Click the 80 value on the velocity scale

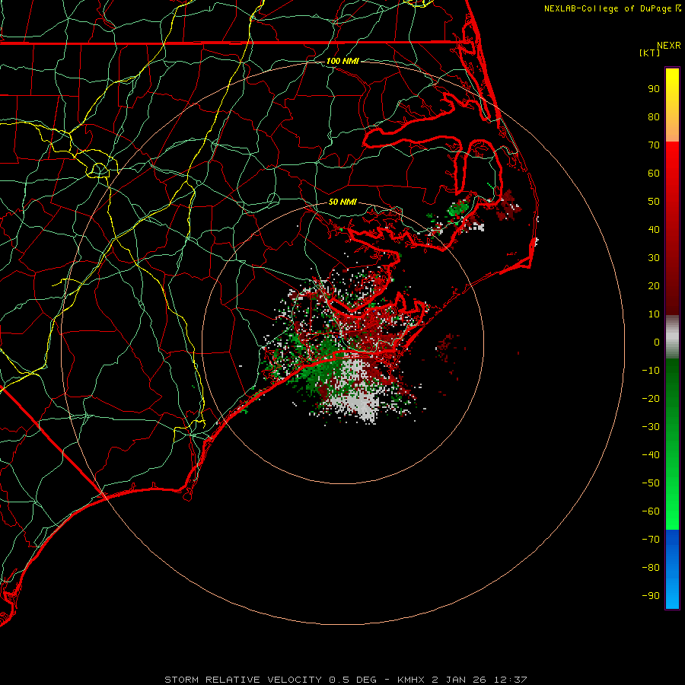pyautogui.click(x=654, y=117)
